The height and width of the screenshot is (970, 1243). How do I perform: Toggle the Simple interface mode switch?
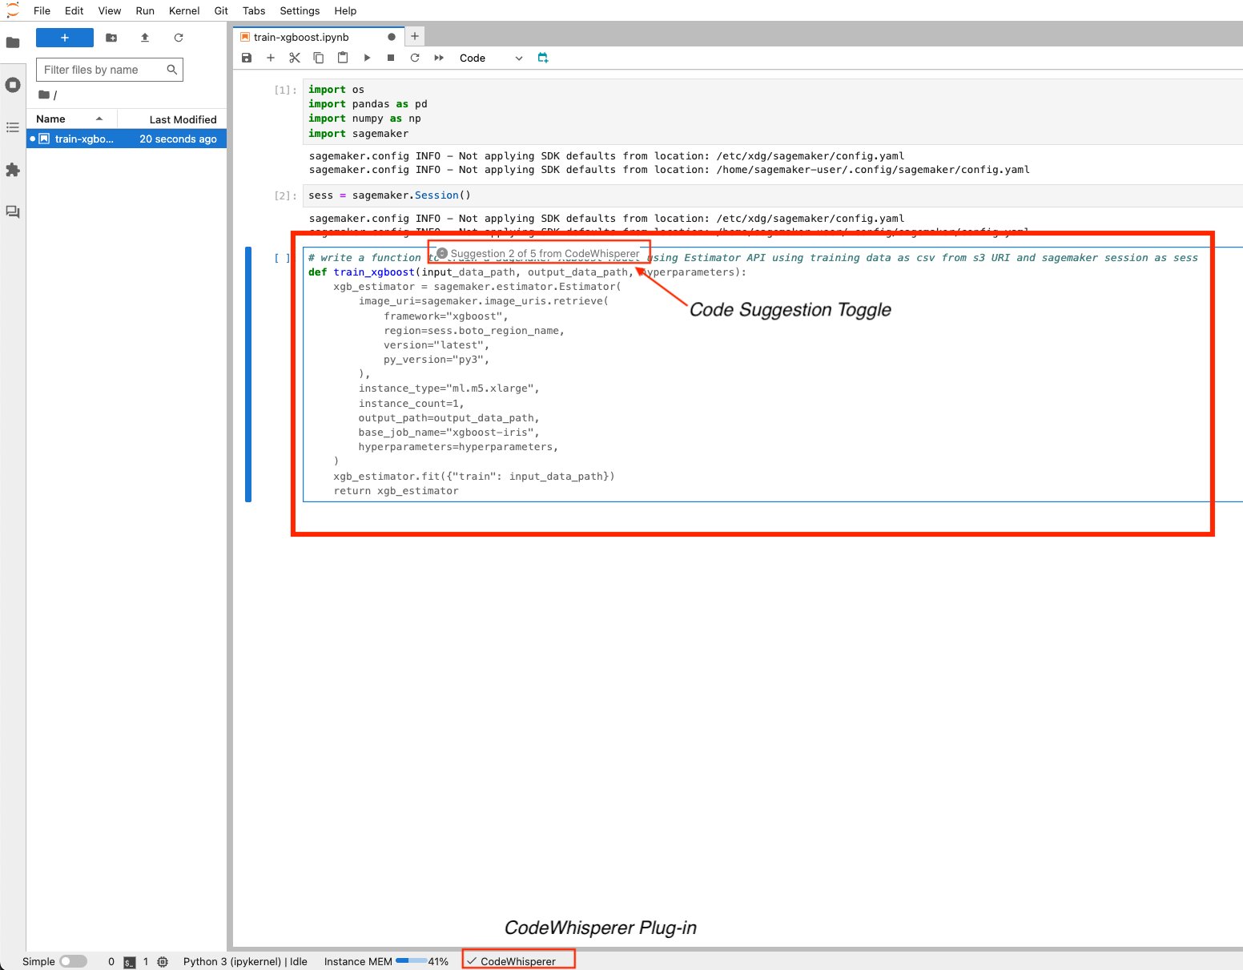tap(73, 961)
